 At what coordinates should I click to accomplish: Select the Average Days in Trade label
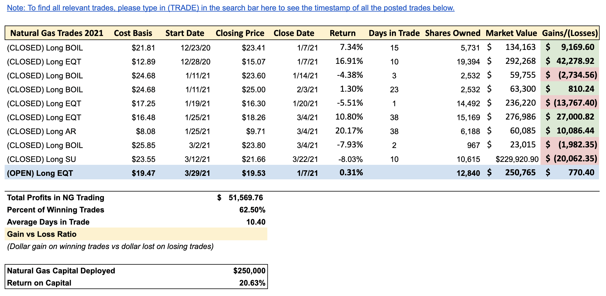tap(48, 222)
